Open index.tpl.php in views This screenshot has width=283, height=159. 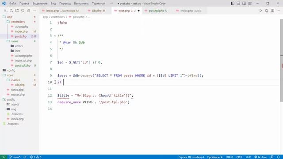point(23,61)
